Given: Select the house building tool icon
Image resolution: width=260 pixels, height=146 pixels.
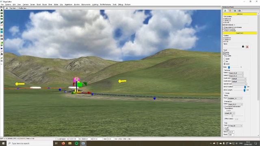Looking at the screenshot, I should pos(2,54).
